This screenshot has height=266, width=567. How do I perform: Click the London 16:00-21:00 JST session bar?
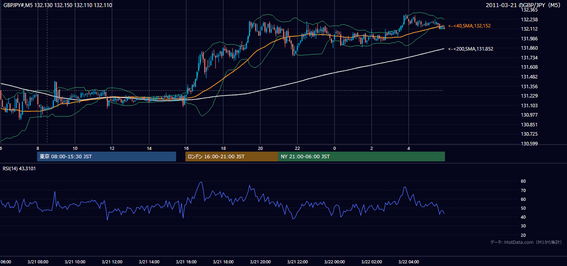tap(232, 156)
